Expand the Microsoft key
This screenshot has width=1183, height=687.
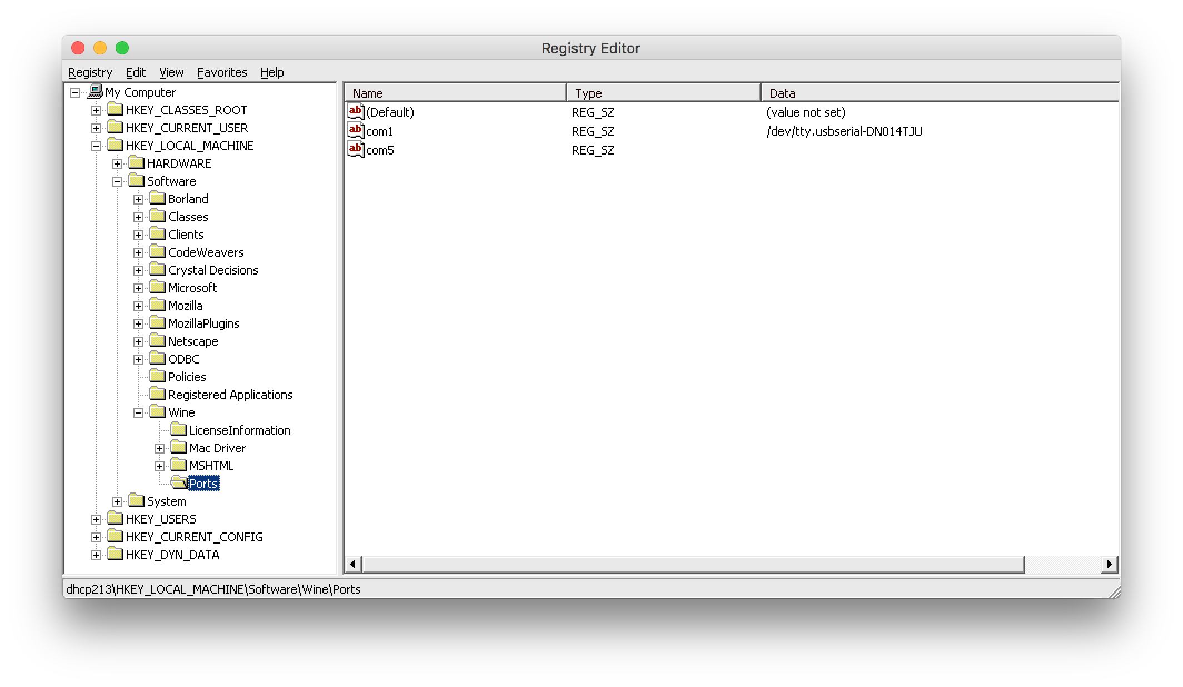(138, 288)
